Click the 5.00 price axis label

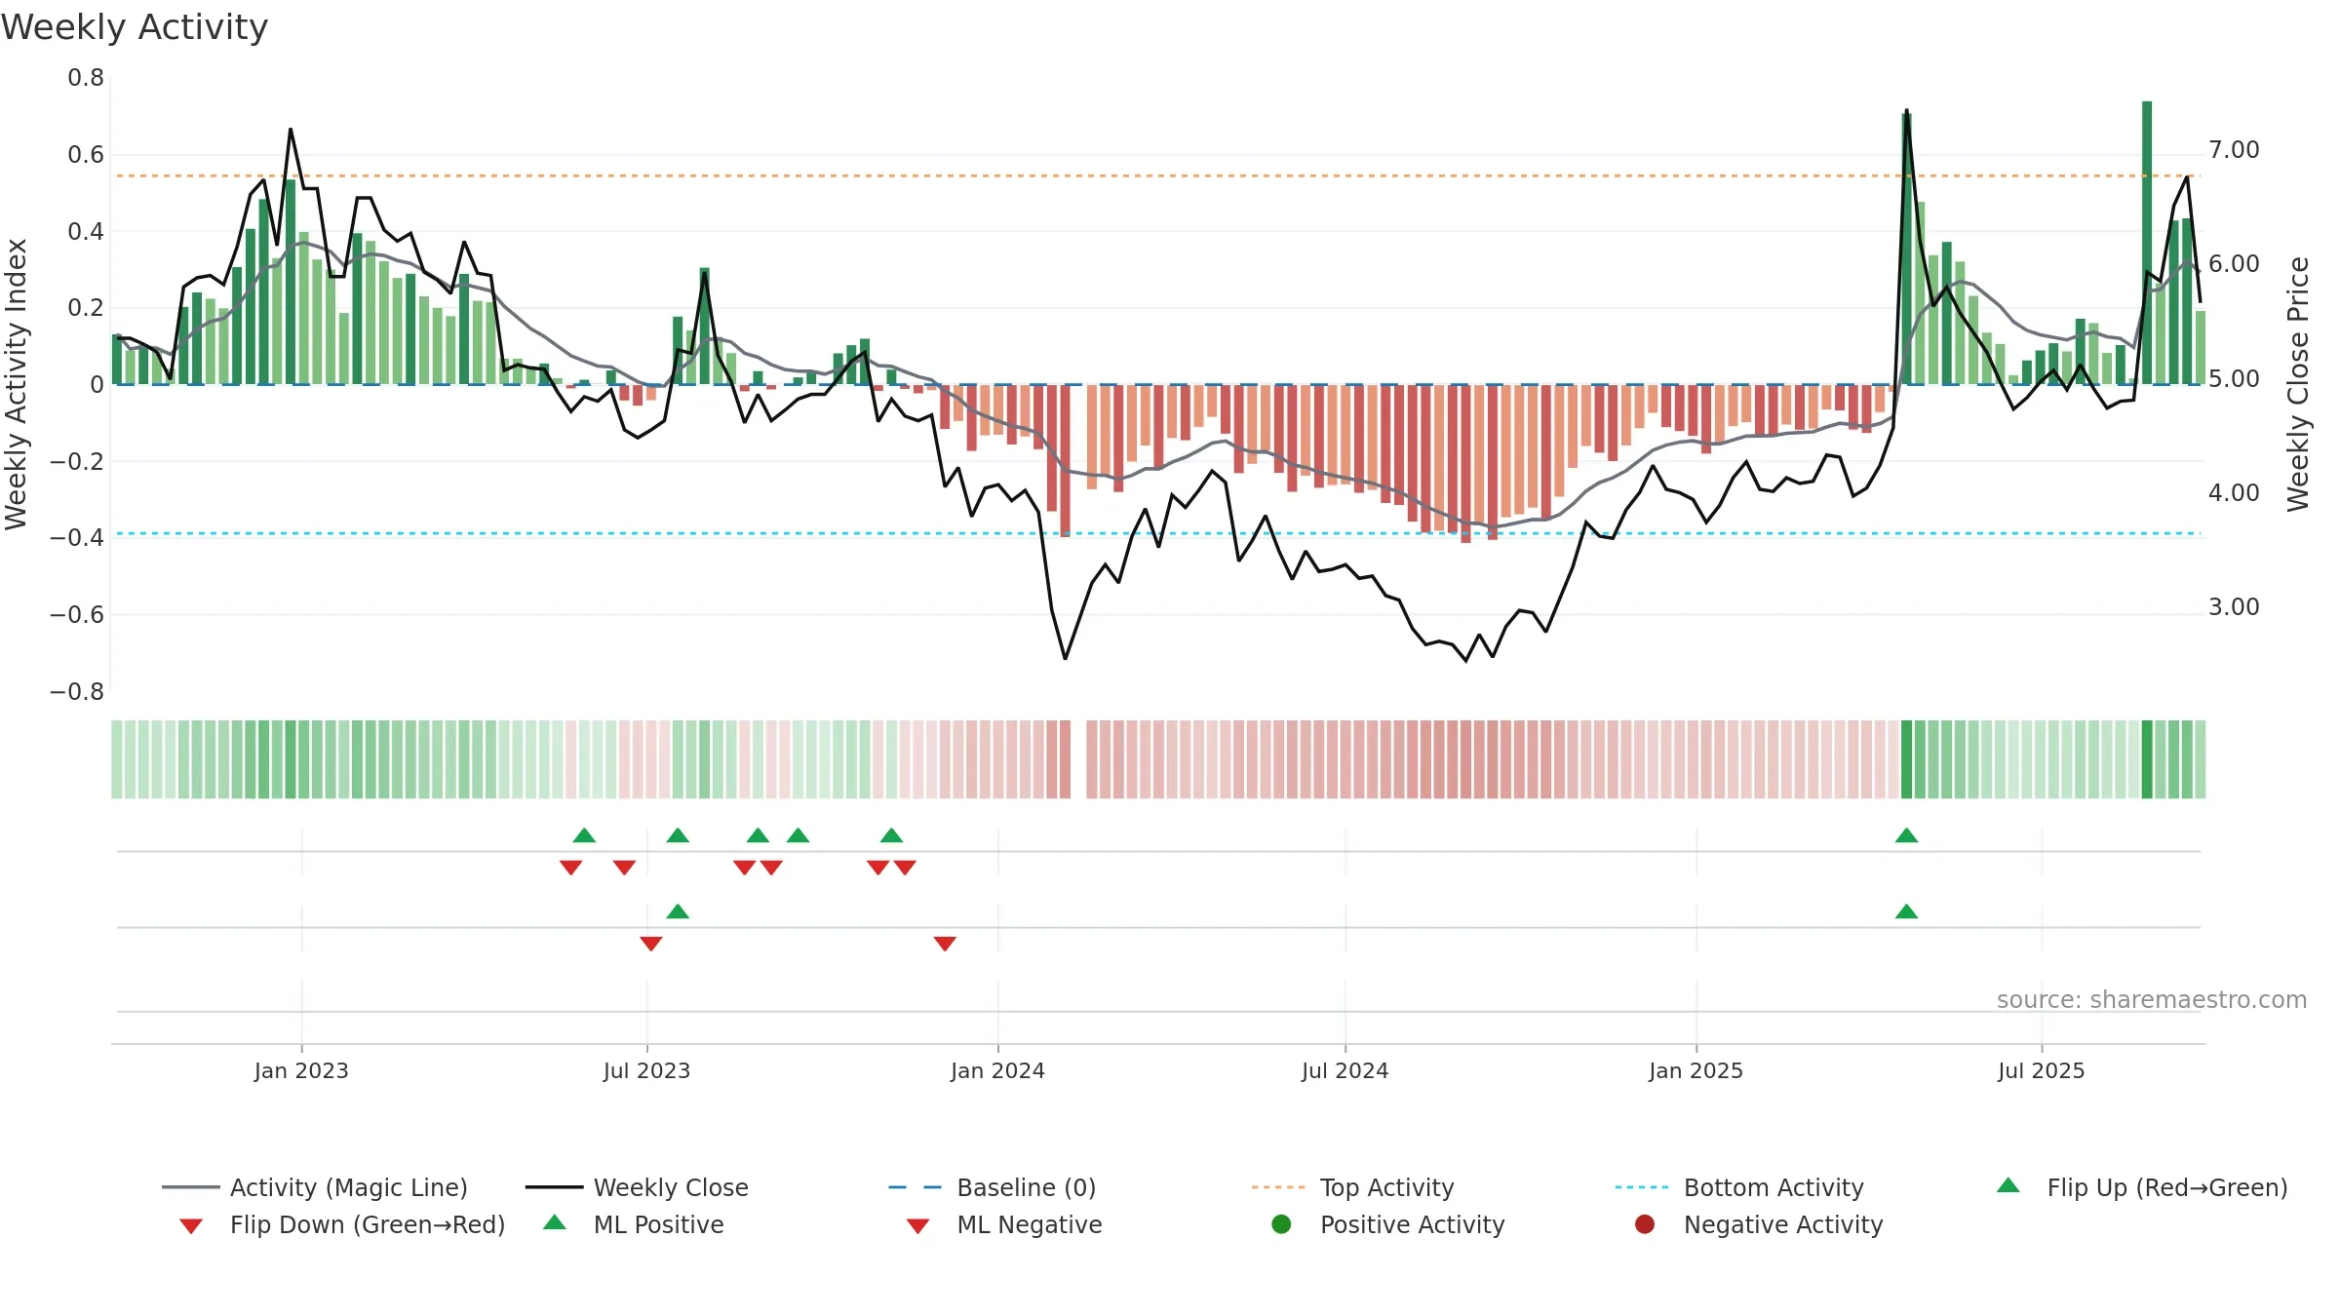tap(2234, 378)
